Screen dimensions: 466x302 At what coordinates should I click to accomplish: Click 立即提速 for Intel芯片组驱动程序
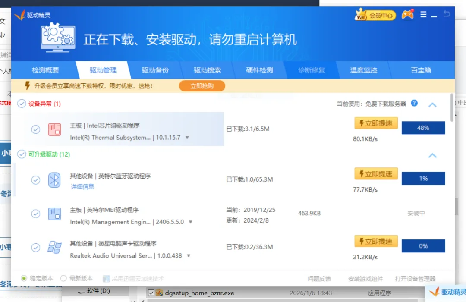(376, 123)
